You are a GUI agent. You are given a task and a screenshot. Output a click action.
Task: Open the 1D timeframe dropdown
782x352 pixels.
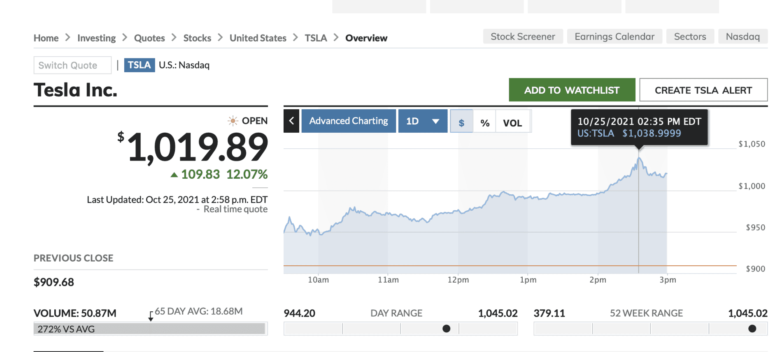pyautogui.click(x=423, y=121)
